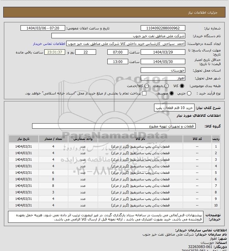
Task: Click the fax number 32263083-061
Action: [x=200, y=247]
